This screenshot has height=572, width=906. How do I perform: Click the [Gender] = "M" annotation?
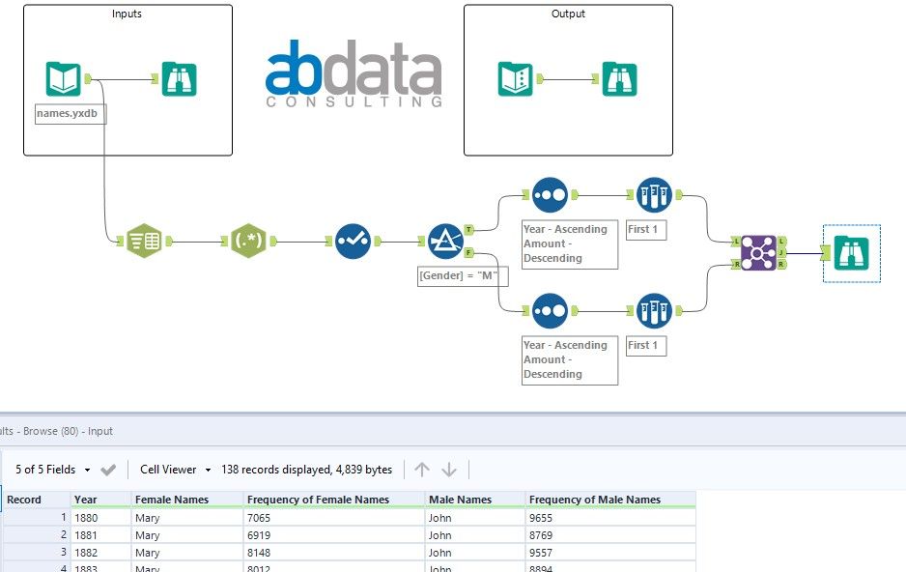pyautogui.click(x=463, y=276)
